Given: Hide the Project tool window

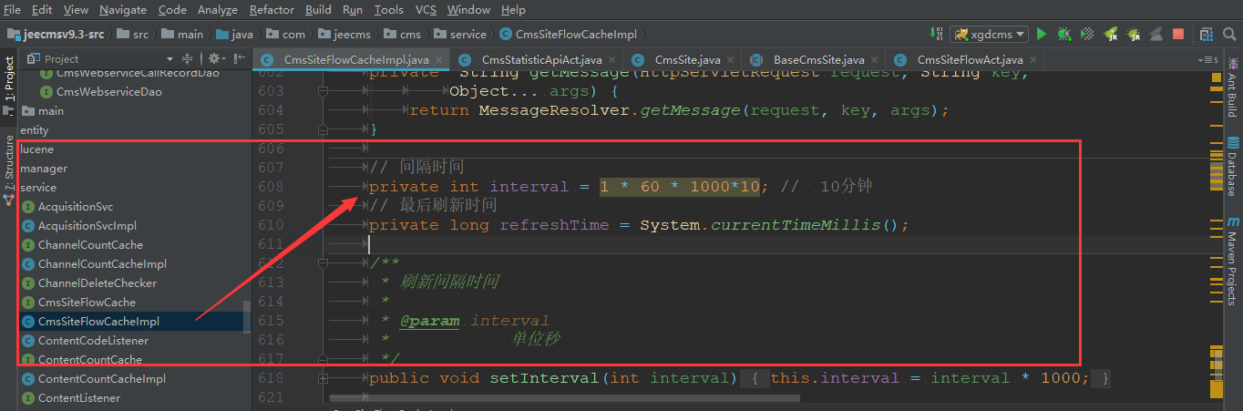Looking at the screenshot, I should (239, 58).
